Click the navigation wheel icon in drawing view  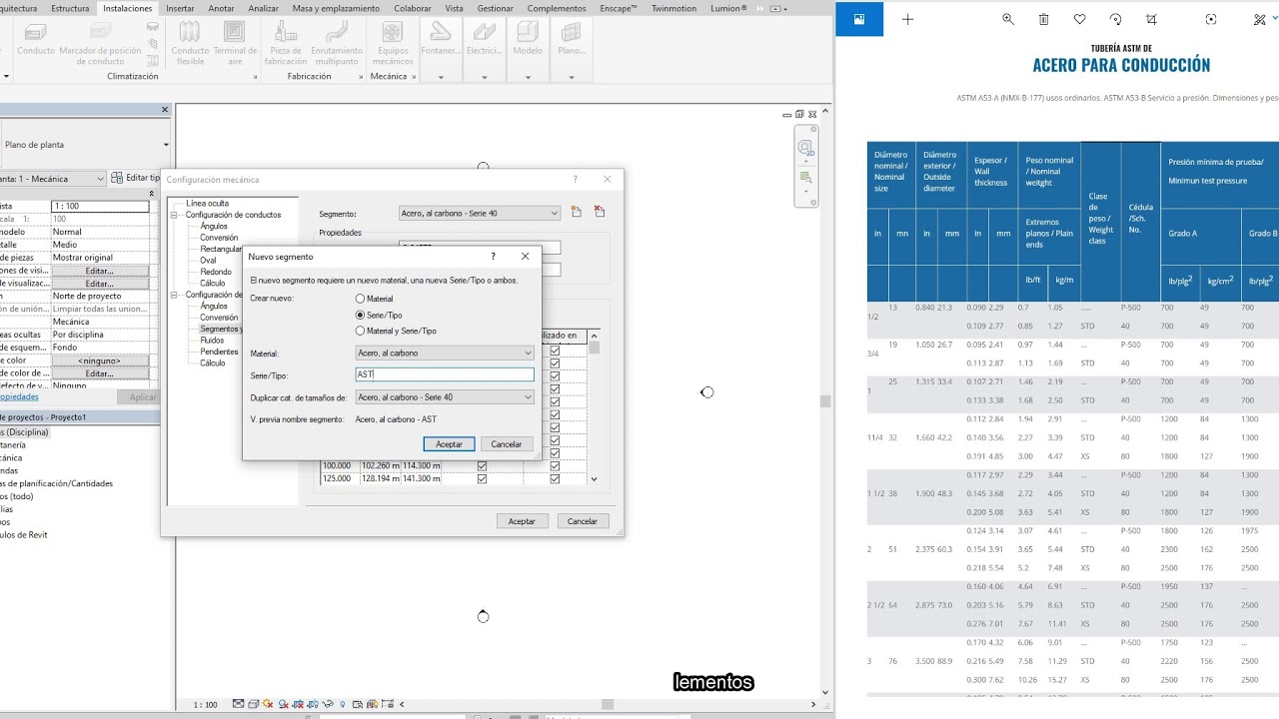click(x=805, y=148)
